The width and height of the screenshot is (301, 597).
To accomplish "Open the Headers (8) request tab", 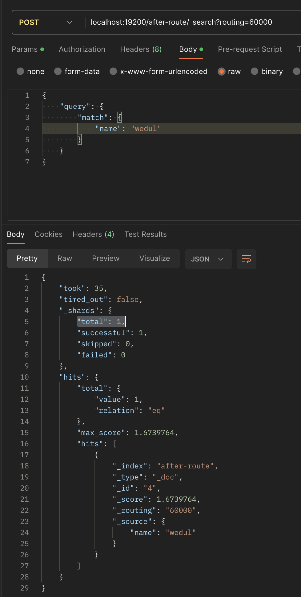I will (x=141, y=49).
